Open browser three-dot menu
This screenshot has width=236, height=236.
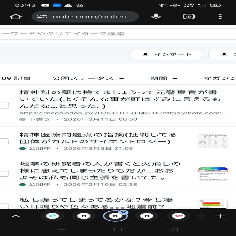[220, 17]
